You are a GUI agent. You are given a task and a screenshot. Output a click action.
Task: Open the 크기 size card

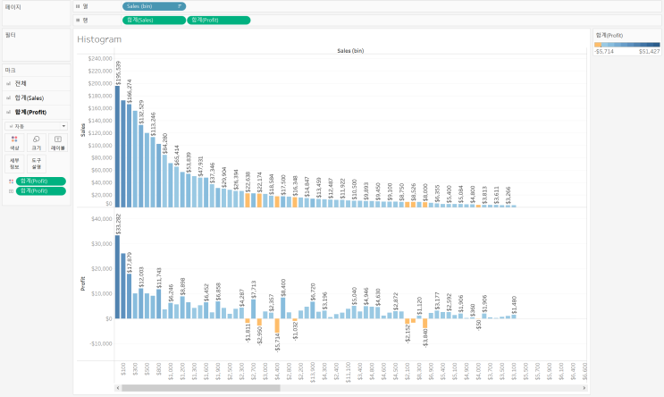[37, 143]
